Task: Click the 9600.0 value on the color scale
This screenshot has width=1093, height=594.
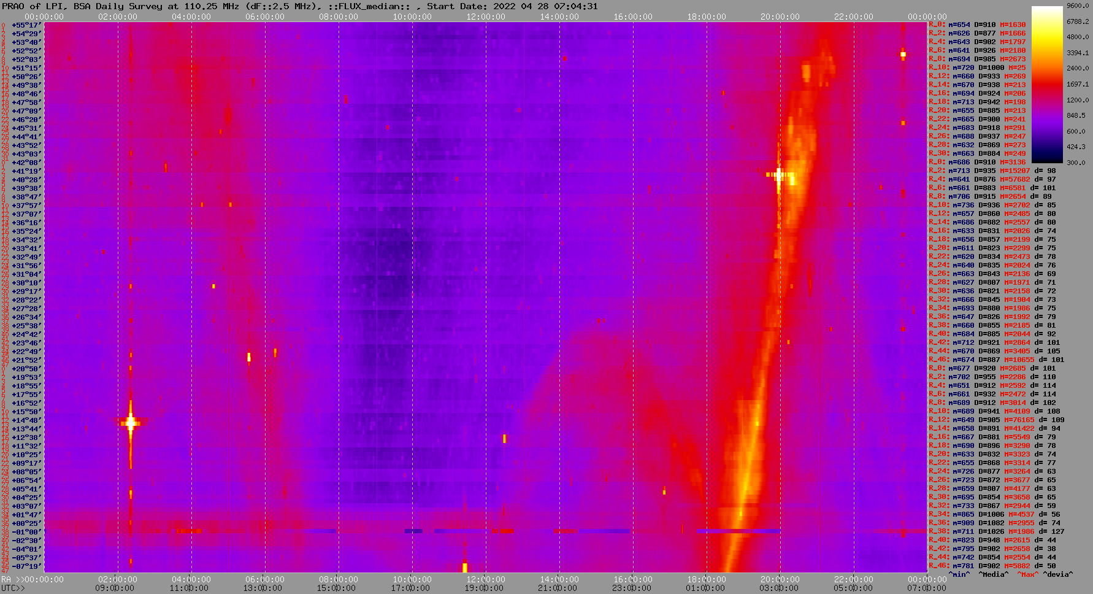Action: pyautogui.click(x=1078, y=6)
